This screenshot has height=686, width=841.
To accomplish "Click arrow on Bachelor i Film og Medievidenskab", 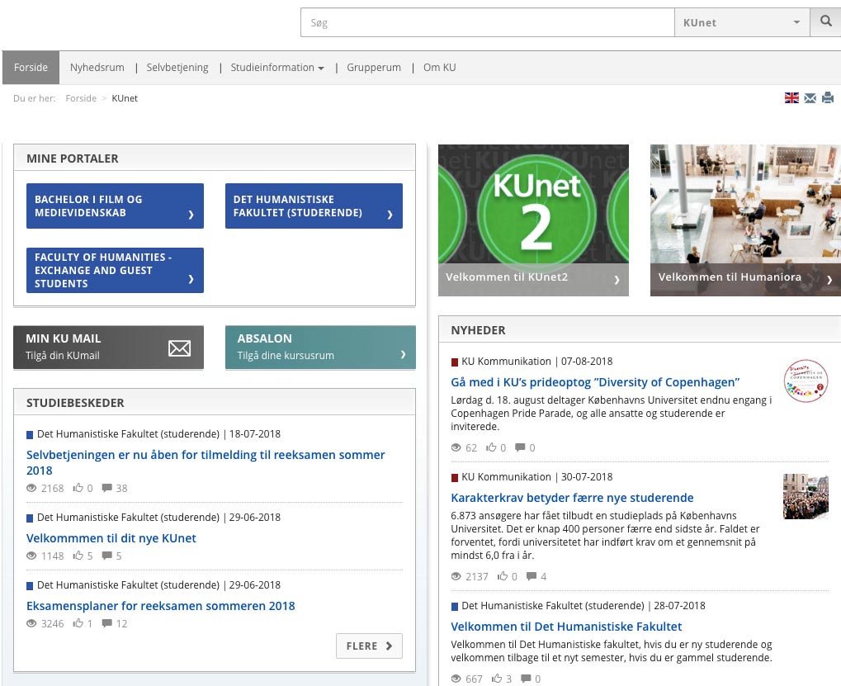I will click(191, 215).
